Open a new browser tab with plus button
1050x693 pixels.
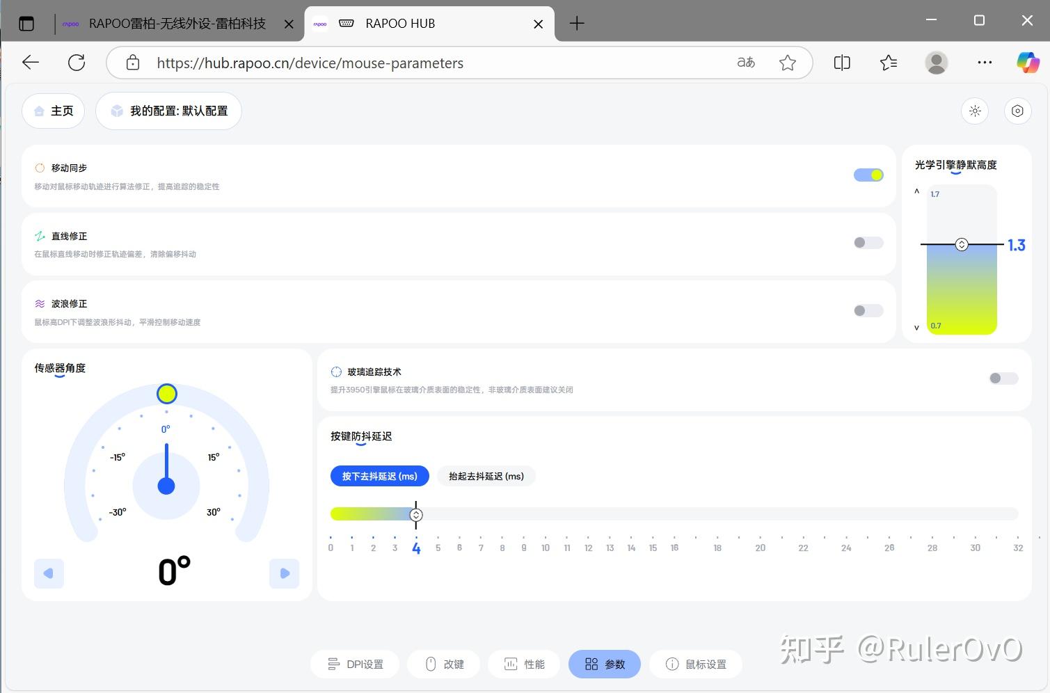point(576,24)
